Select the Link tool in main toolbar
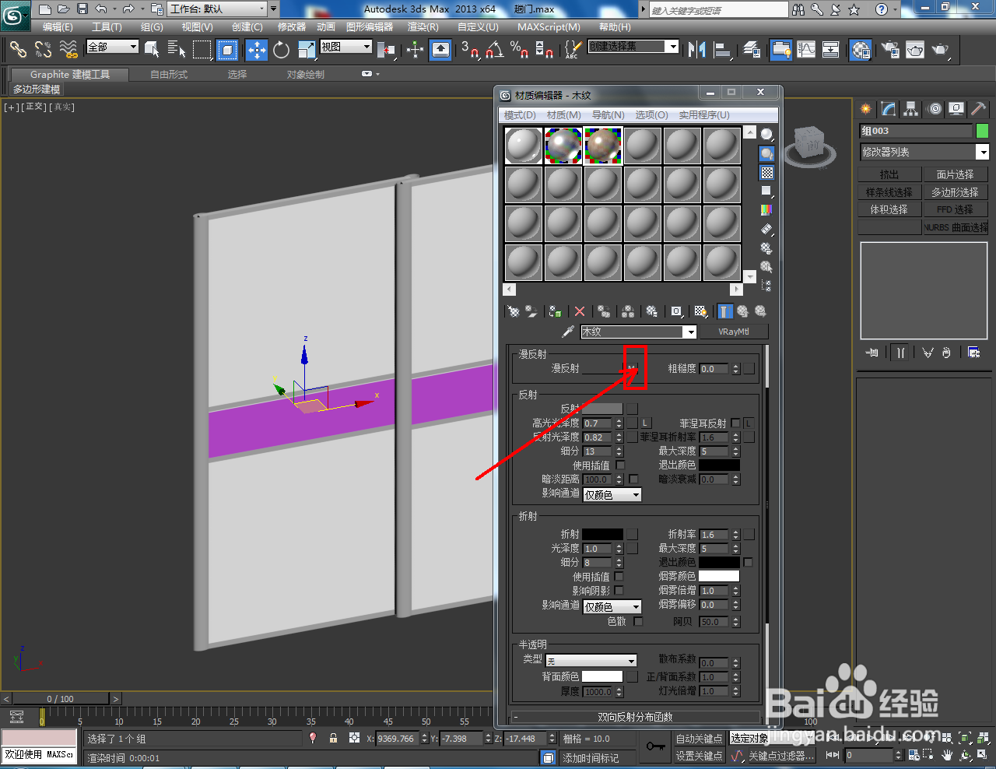Screen dimensions: 996x769 (x=17, y=50)
